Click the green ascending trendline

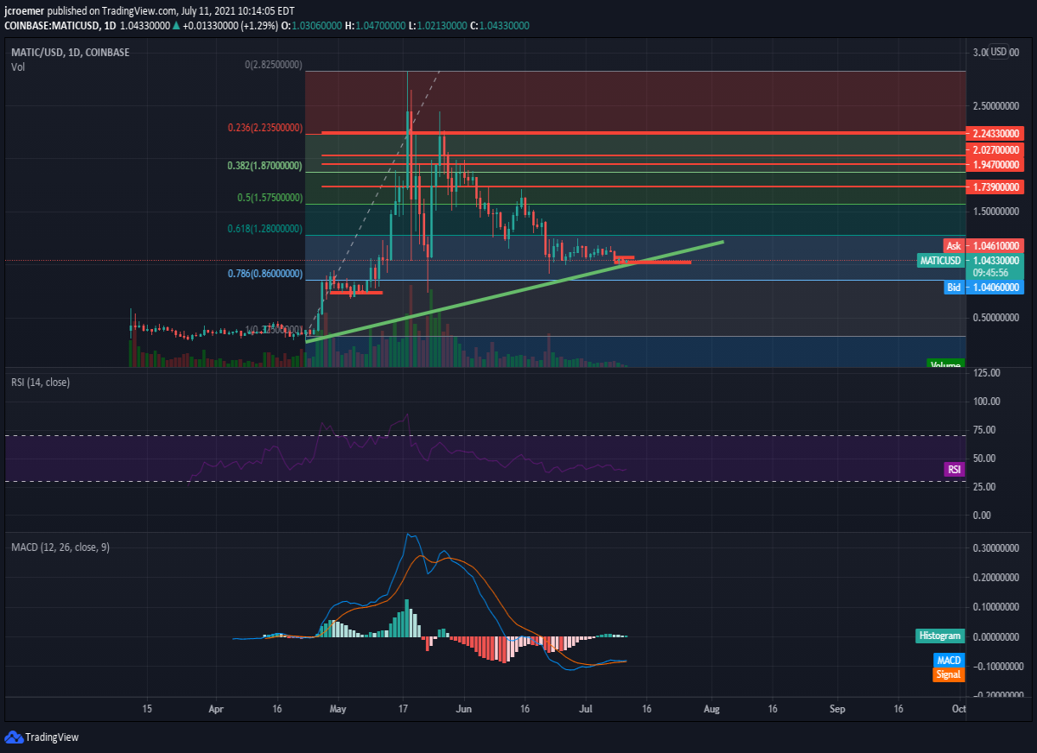[515, 291]
